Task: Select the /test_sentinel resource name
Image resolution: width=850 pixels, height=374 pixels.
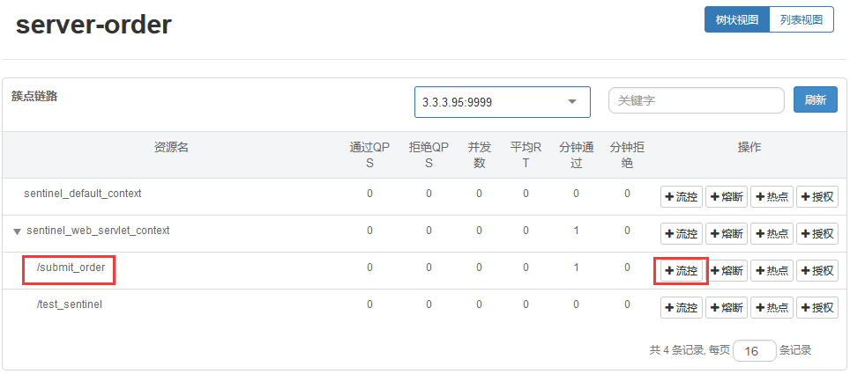Action: pyautogui.click(x=70, y=304)
